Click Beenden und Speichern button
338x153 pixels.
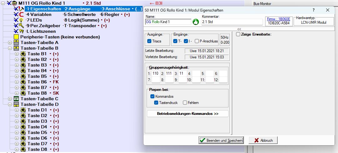click(x=221, y=141)
